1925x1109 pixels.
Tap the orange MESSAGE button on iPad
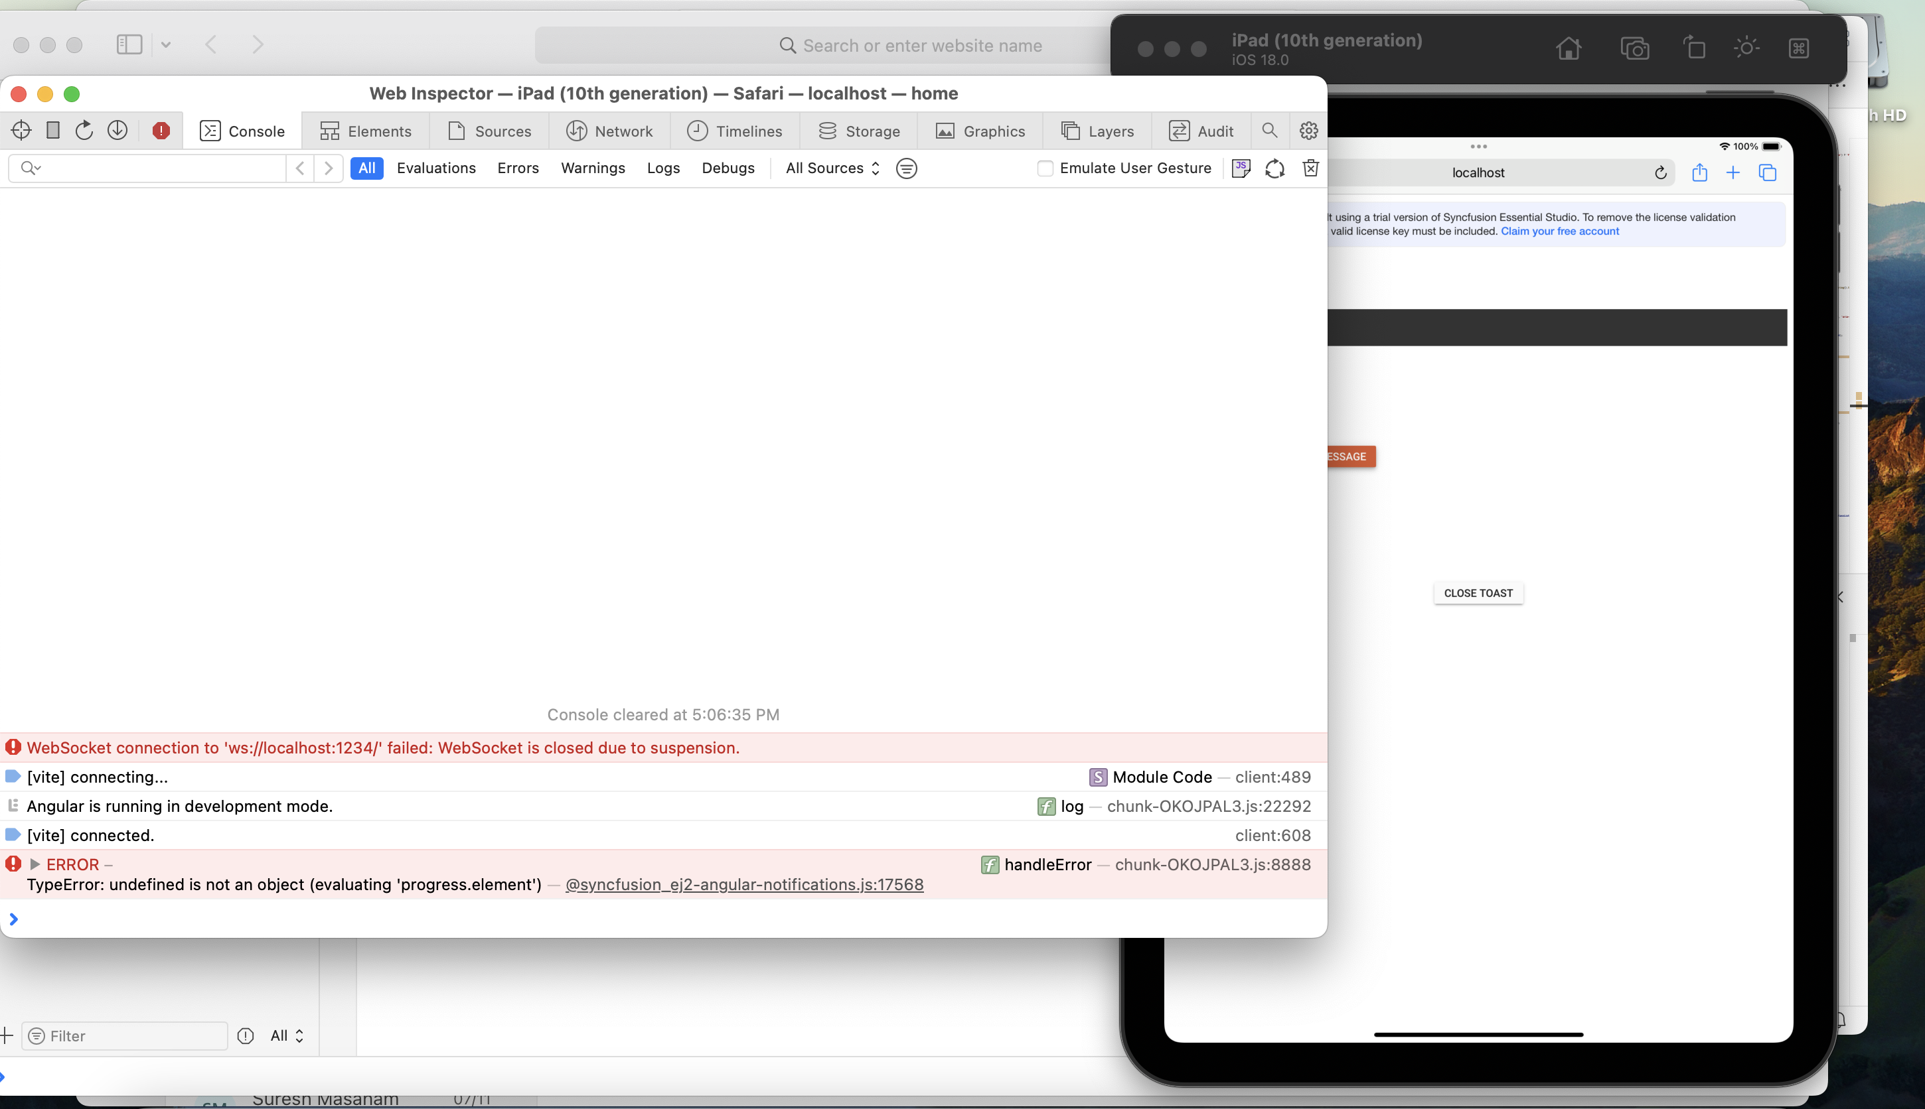pyautogui.click(x=1350, y=456)
